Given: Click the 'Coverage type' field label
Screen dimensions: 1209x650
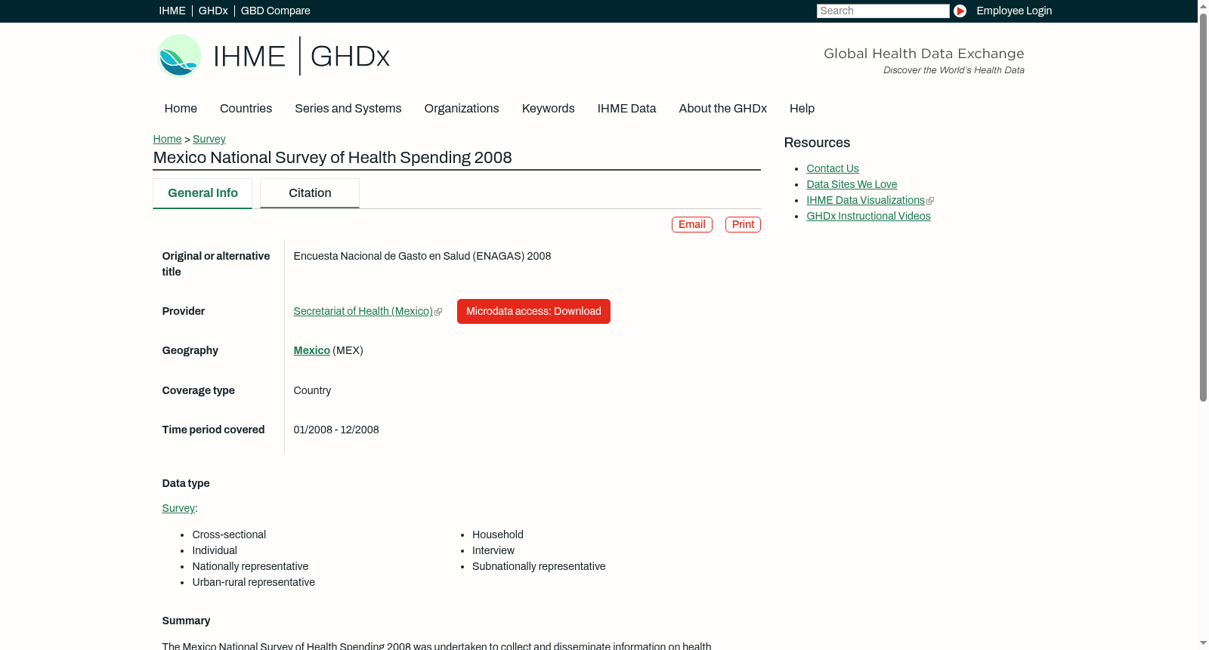Looking at the screenshot, I should [x=198, y=390].
